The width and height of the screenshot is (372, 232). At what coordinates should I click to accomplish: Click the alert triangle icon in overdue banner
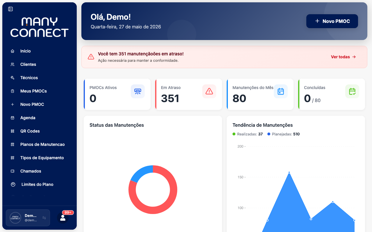(x=91, y=57)
